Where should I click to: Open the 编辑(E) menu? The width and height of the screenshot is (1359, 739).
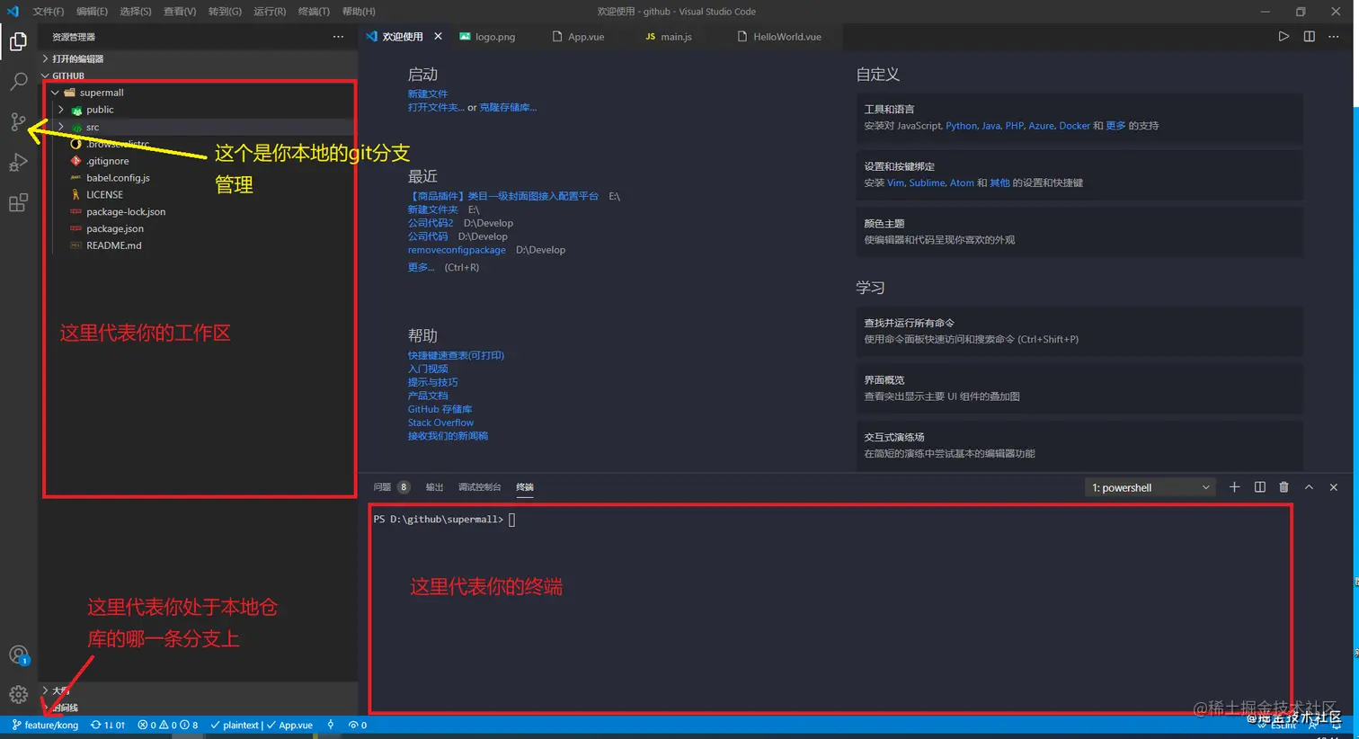(92, 12)
